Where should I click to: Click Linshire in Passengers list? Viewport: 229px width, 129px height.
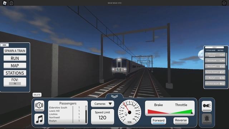click(53, 114)
